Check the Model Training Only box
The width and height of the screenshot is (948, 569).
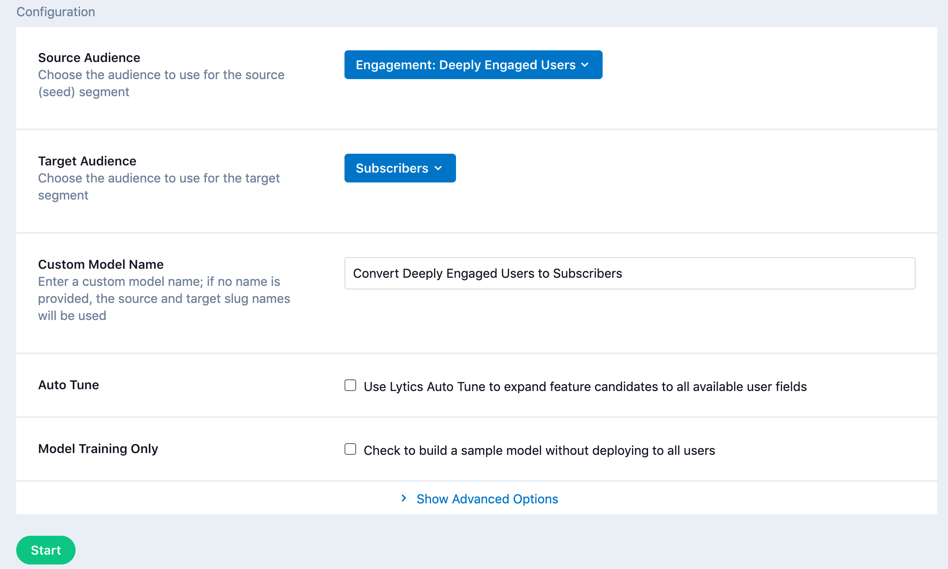350,449
